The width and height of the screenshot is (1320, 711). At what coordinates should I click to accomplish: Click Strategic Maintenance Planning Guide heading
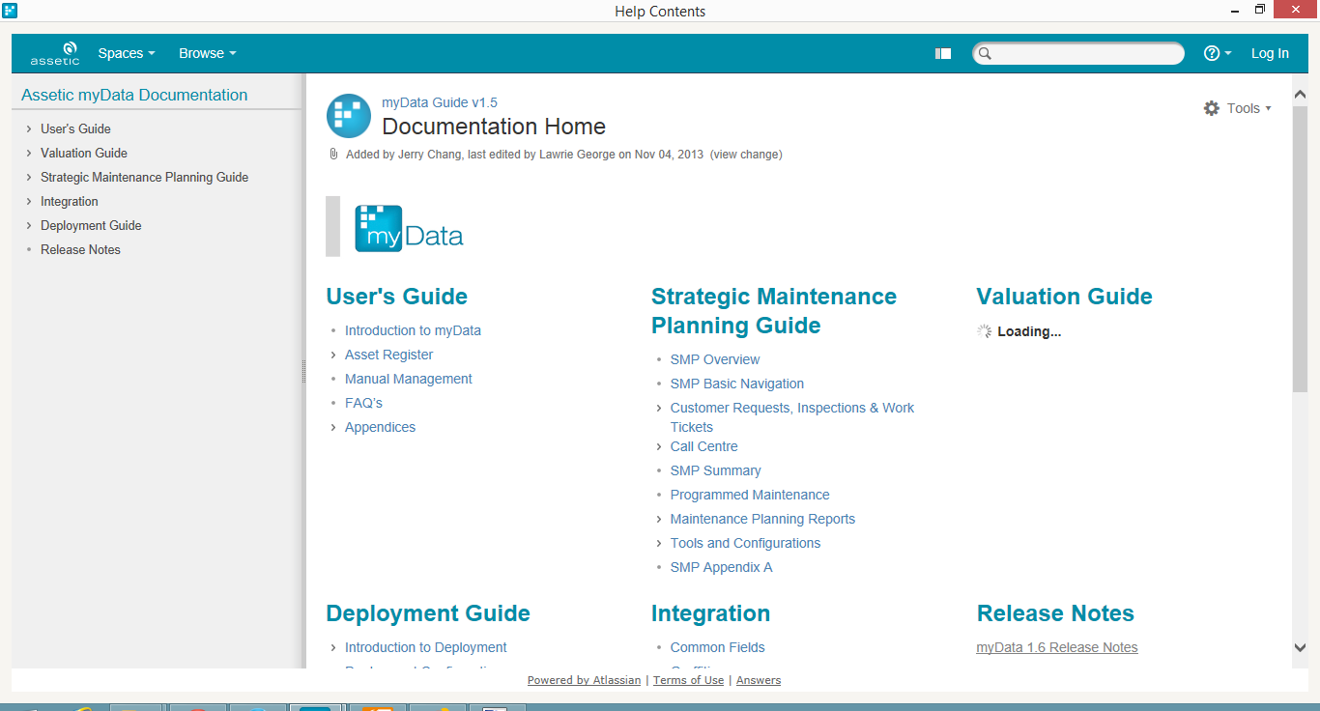point(774,311)
